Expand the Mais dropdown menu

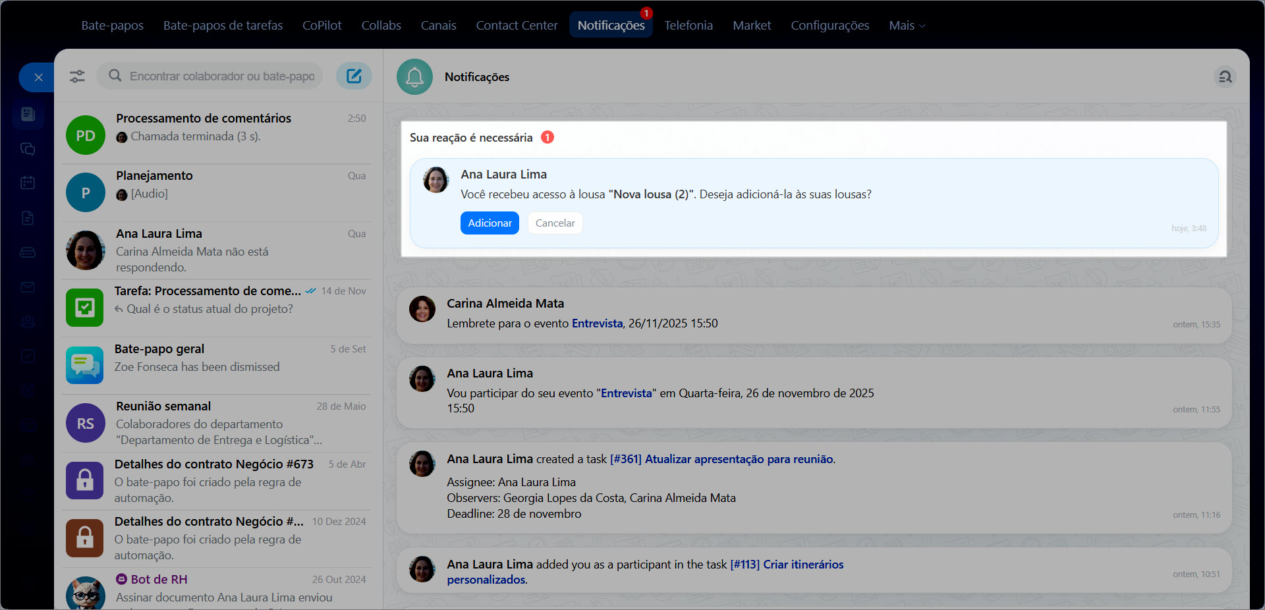tap(907, 26)
